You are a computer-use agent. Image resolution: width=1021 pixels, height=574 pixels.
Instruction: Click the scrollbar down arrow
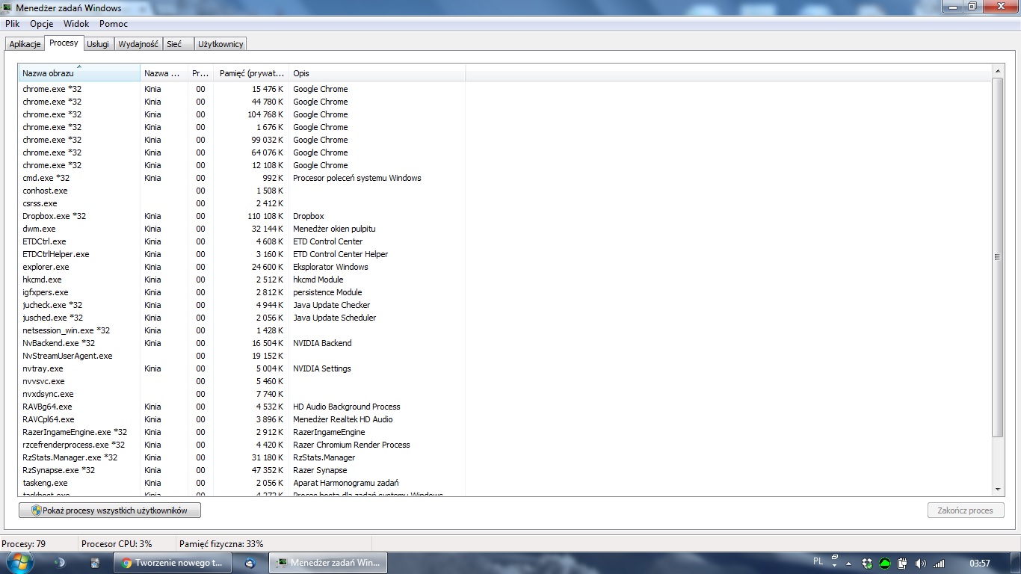pos(998,489)
